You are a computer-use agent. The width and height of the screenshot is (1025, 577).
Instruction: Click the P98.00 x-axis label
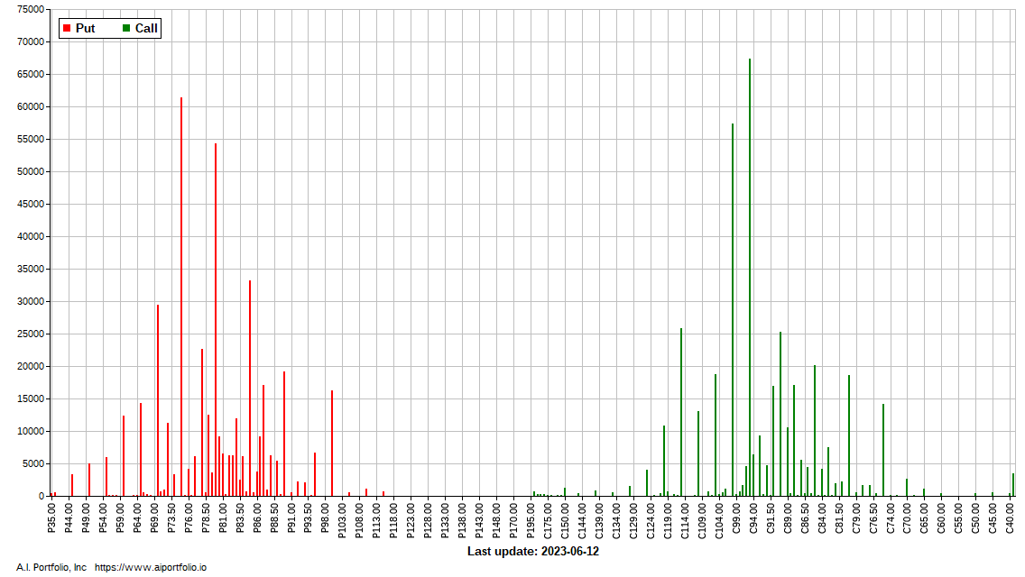[325, 518]
